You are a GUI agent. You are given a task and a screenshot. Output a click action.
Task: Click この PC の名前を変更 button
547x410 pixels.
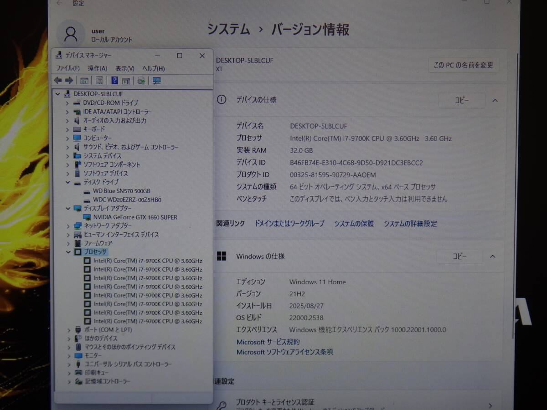coord(463,65)
